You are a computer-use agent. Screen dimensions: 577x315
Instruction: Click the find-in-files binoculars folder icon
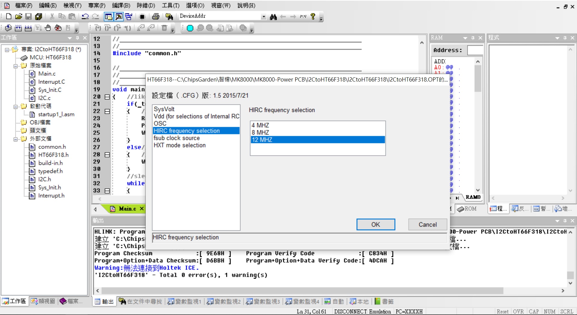pos(169,16)
